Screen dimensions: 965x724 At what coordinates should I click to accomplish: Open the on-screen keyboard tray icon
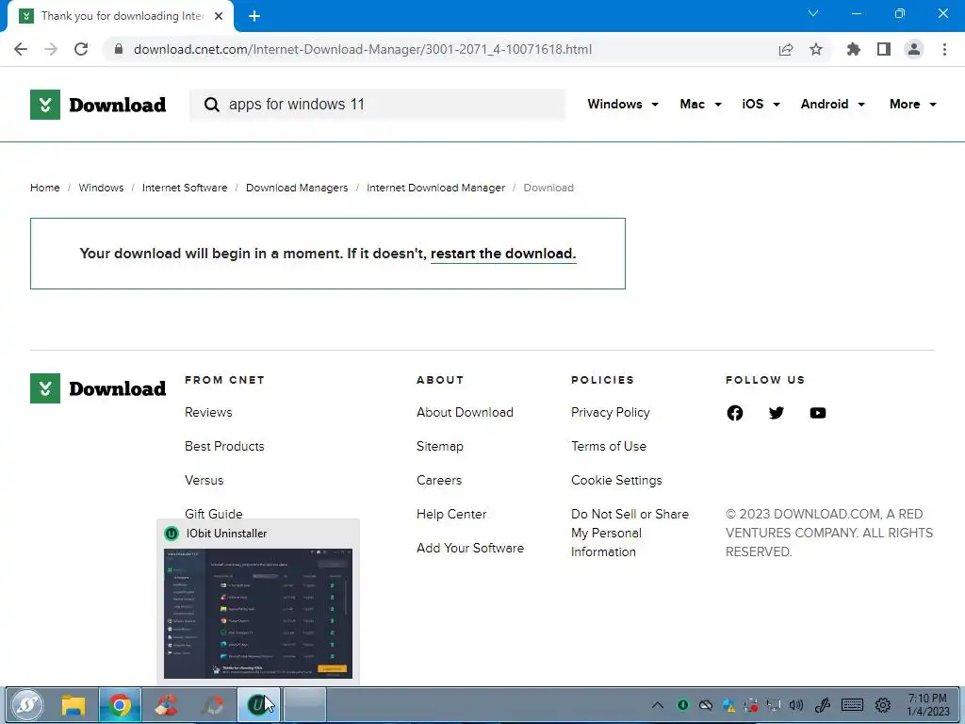click(852, 705)
